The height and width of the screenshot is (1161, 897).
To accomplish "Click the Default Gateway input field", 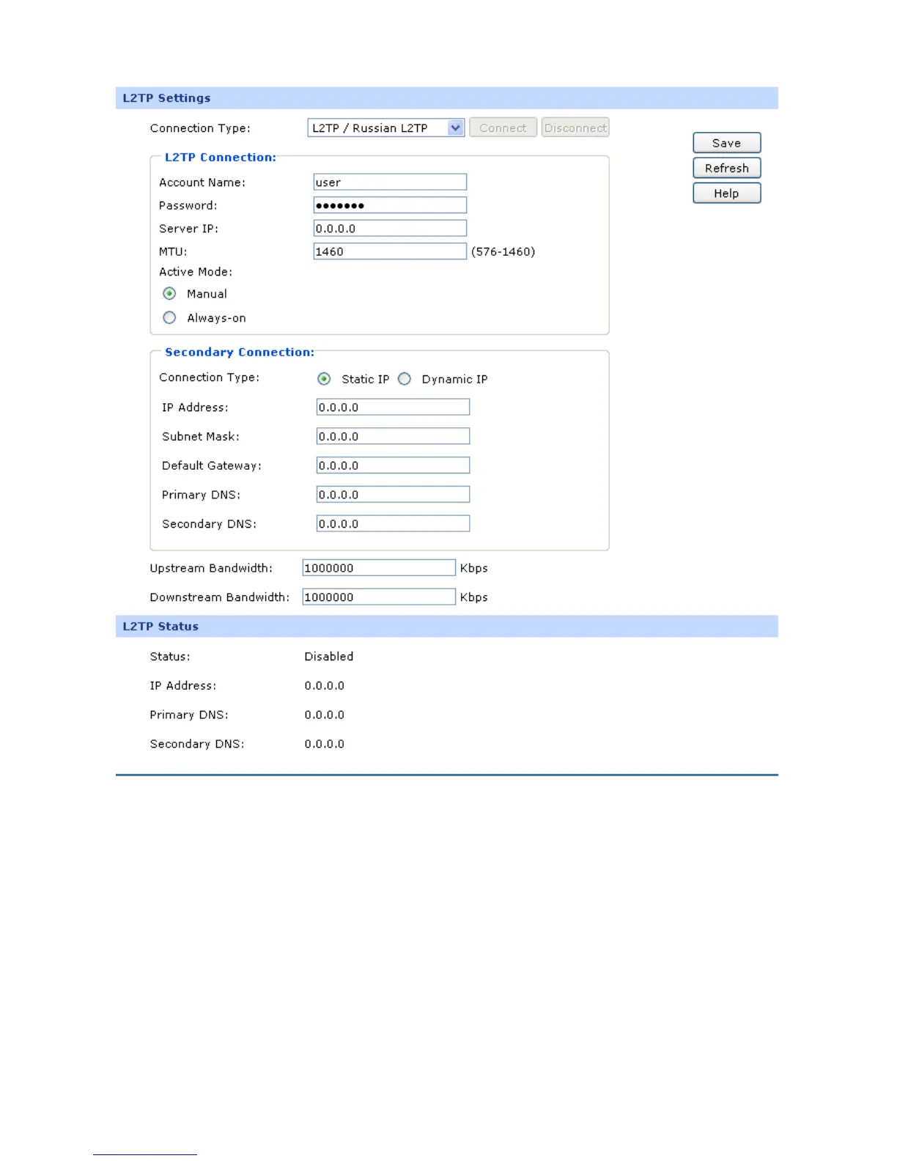I will coord(393,465).
